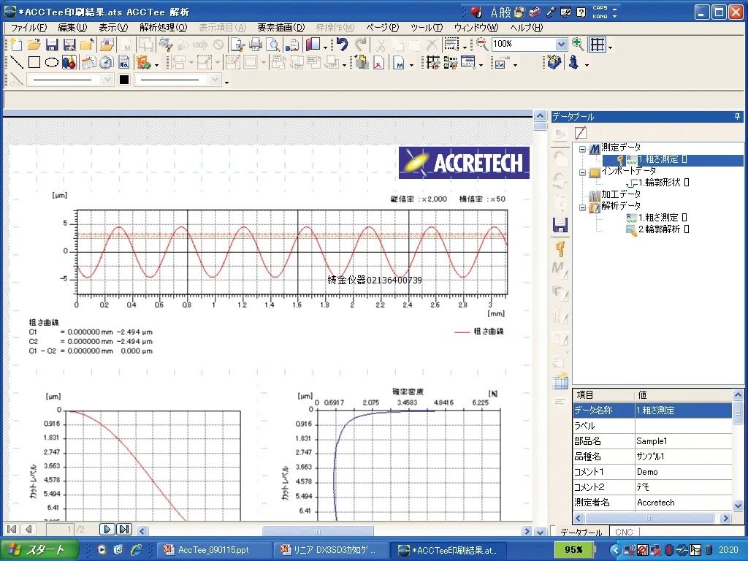This screenshot has width=748, height=561.
Task: Open print preview with the magnifier page icon
Action: click(274, 45)
